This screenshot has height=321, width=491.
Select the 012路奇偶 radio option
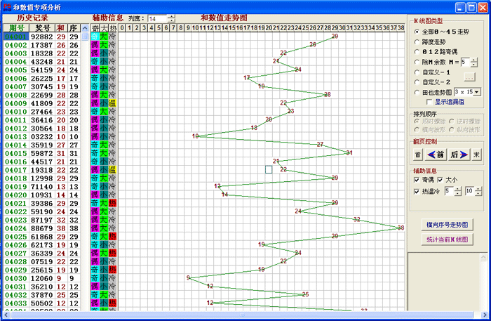click(418, 52)
